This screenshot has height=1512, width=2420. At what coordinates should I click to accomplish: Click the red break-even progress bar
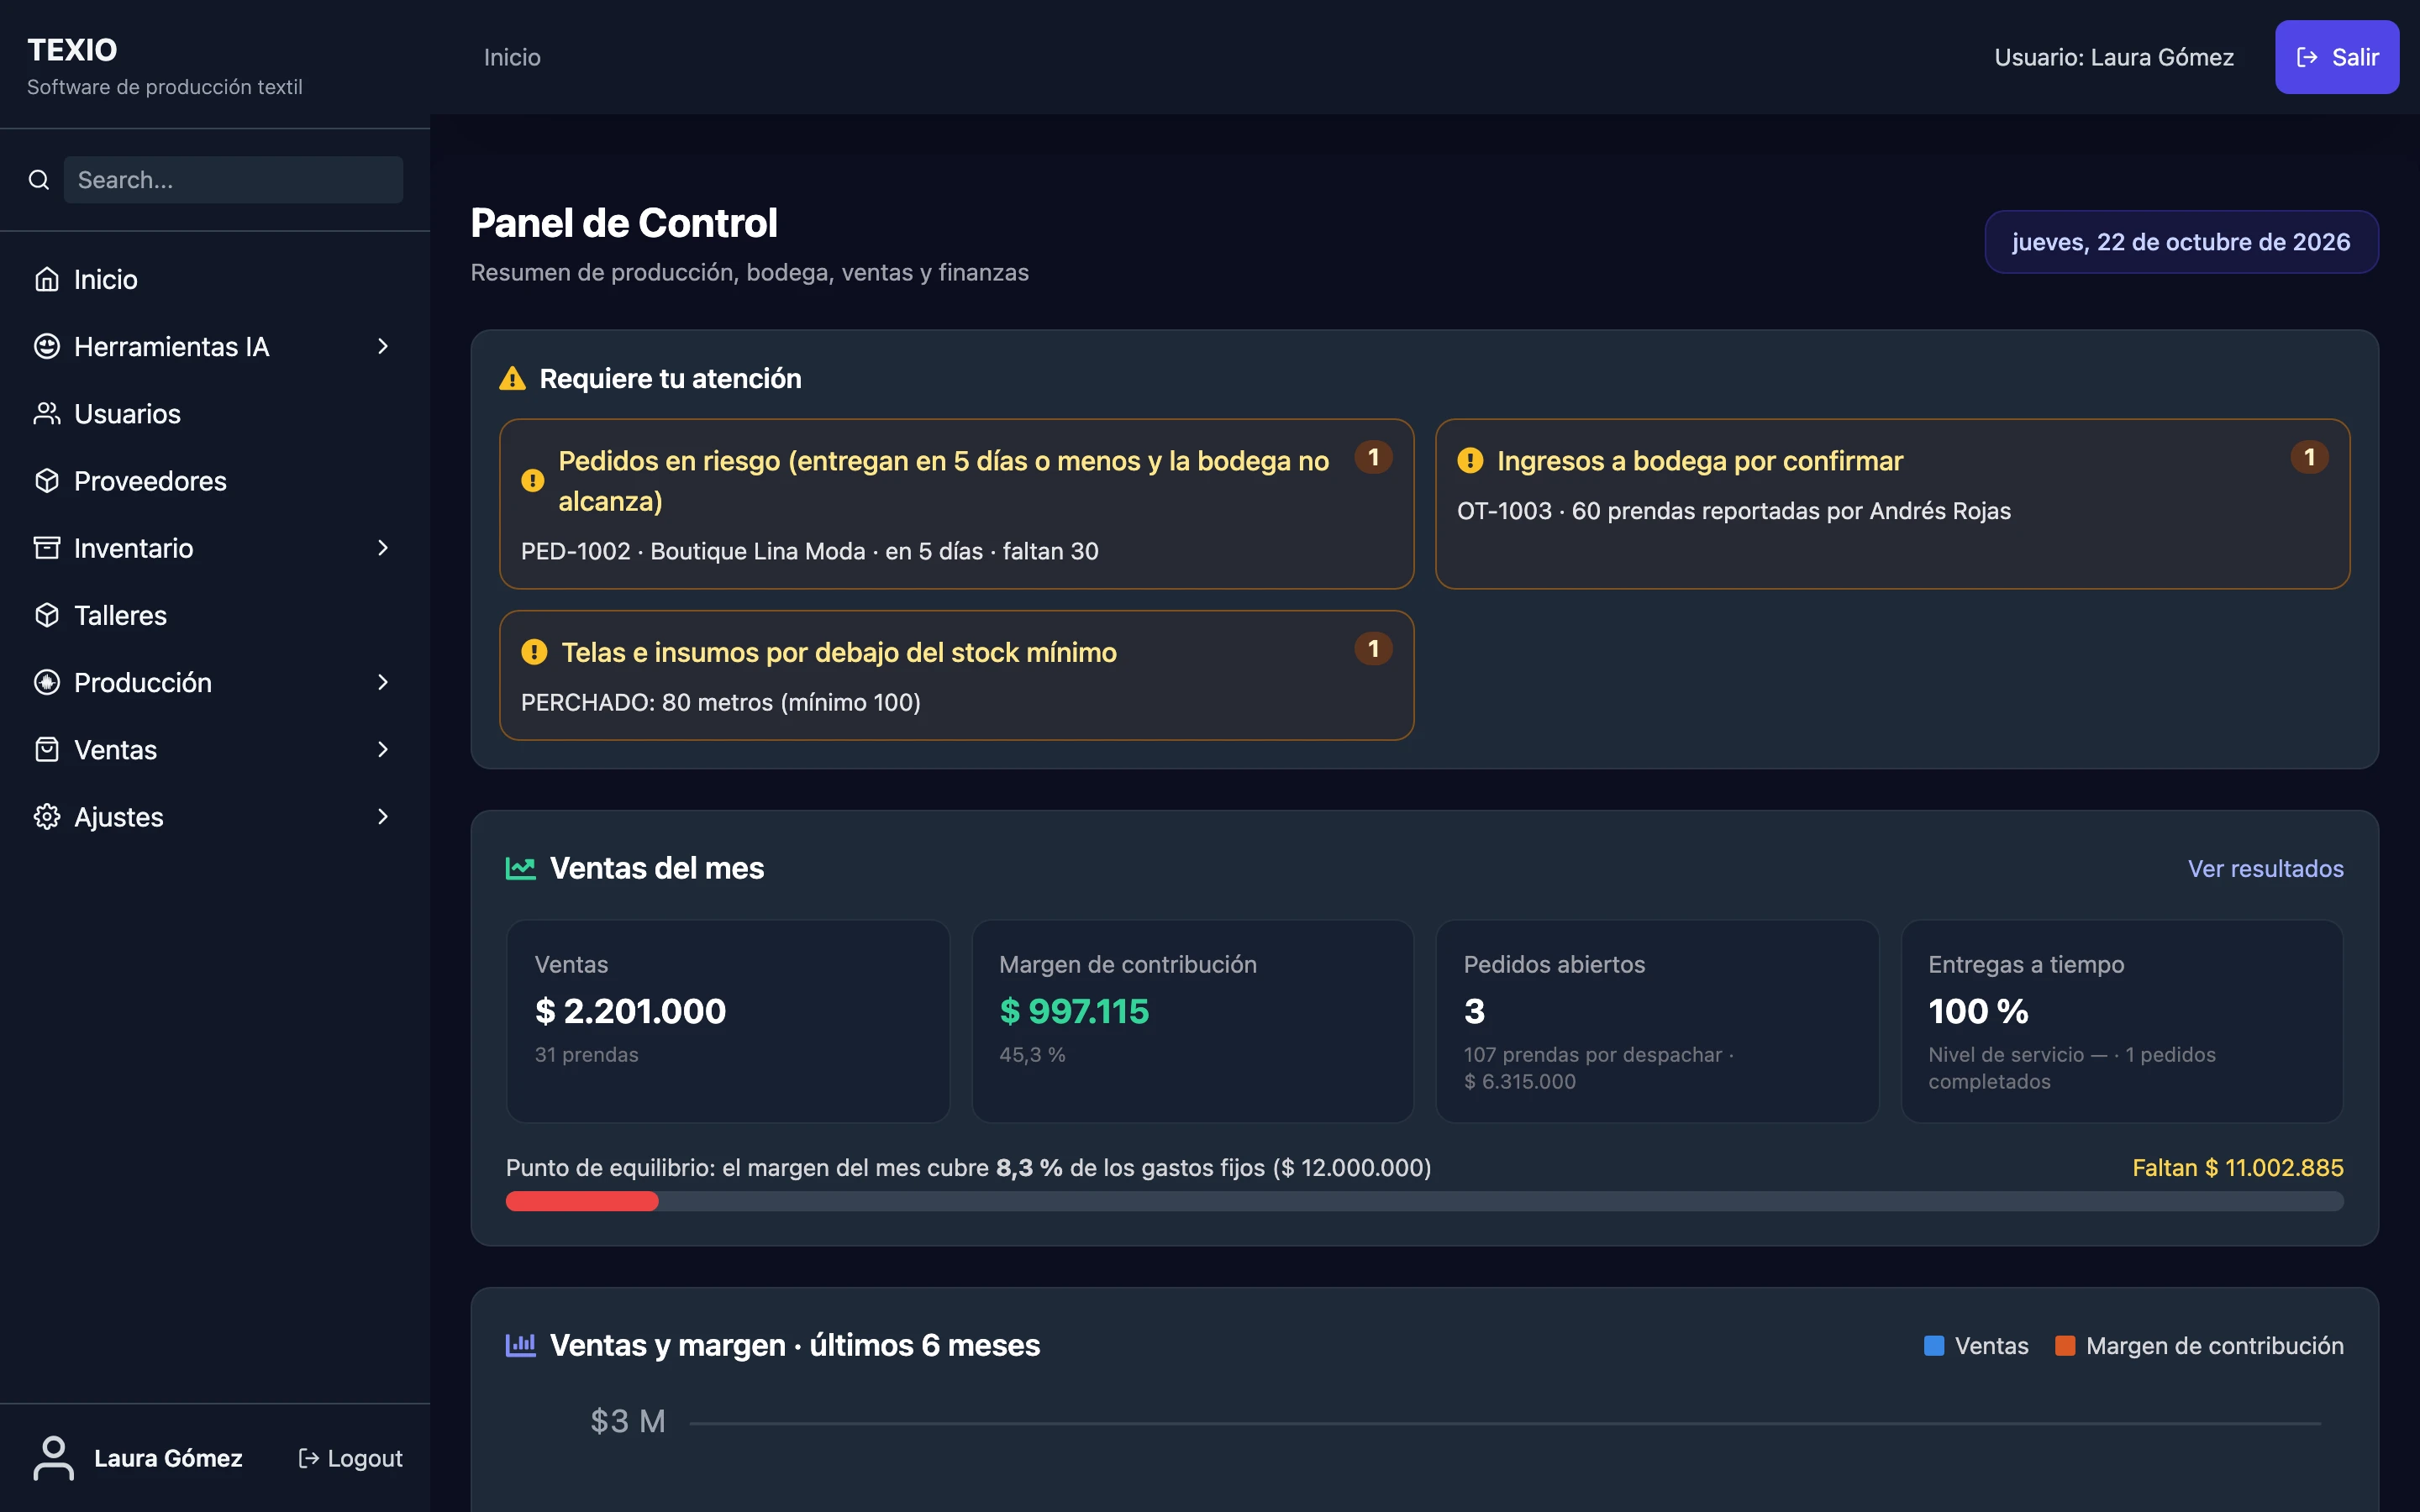point(582,1201)
